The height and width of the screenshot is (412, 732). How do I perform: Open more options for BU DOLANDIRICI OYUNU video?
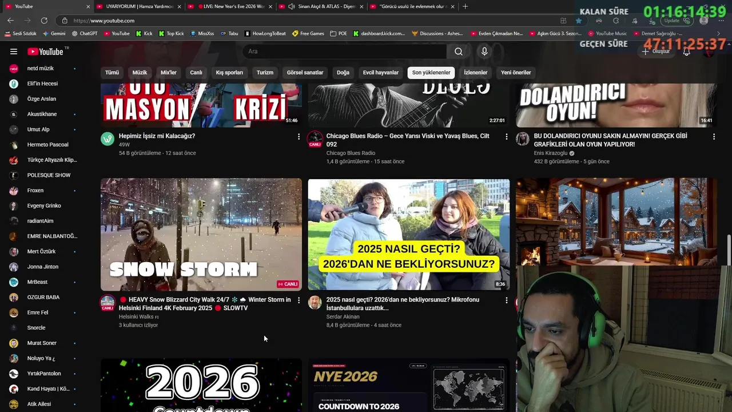(x=714, y=137)
